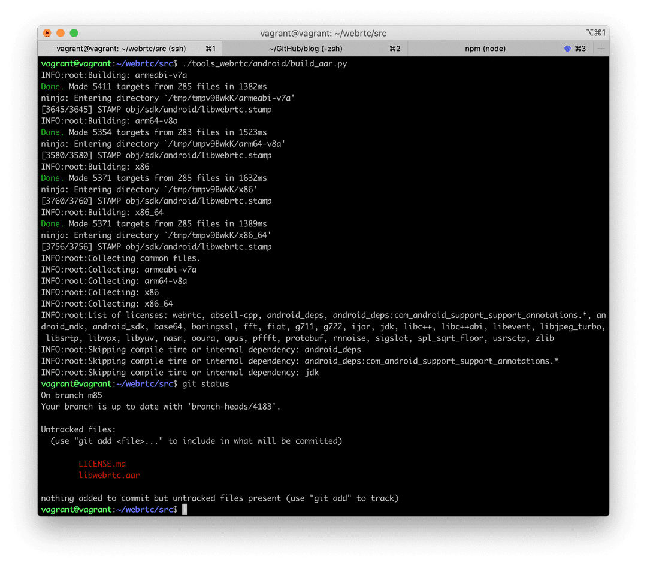Switch to the npm (node) tab
The image size is (647, 566).
coord(500,49)
